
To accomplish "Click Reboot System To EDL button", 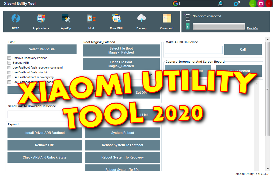I will (x=123, y=168).
